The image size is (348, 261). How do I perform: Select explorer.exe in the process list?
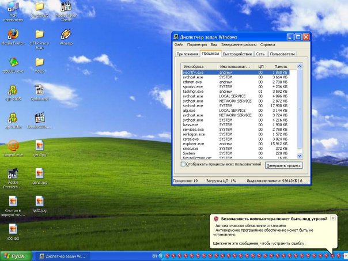pyautogui.click(x=193, y=143)
